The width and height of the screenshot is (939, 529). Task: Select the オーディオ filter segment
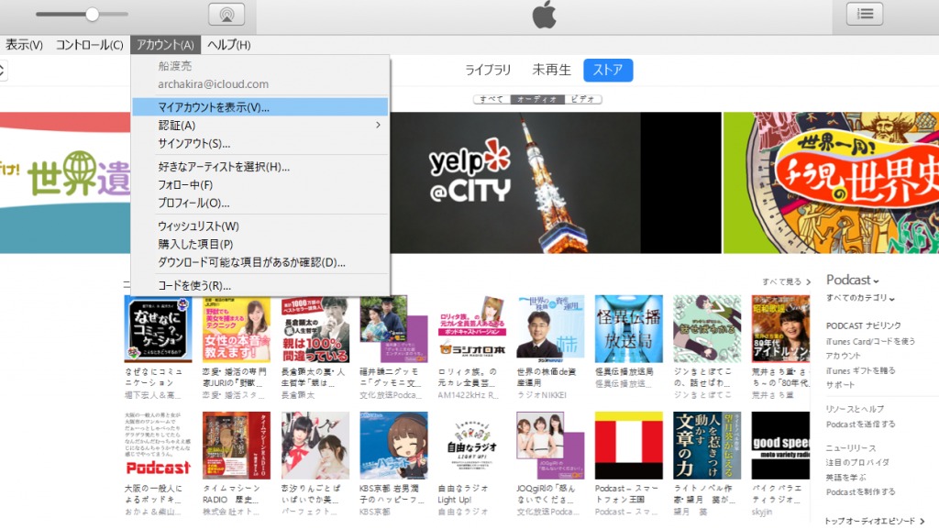[537, 99]
